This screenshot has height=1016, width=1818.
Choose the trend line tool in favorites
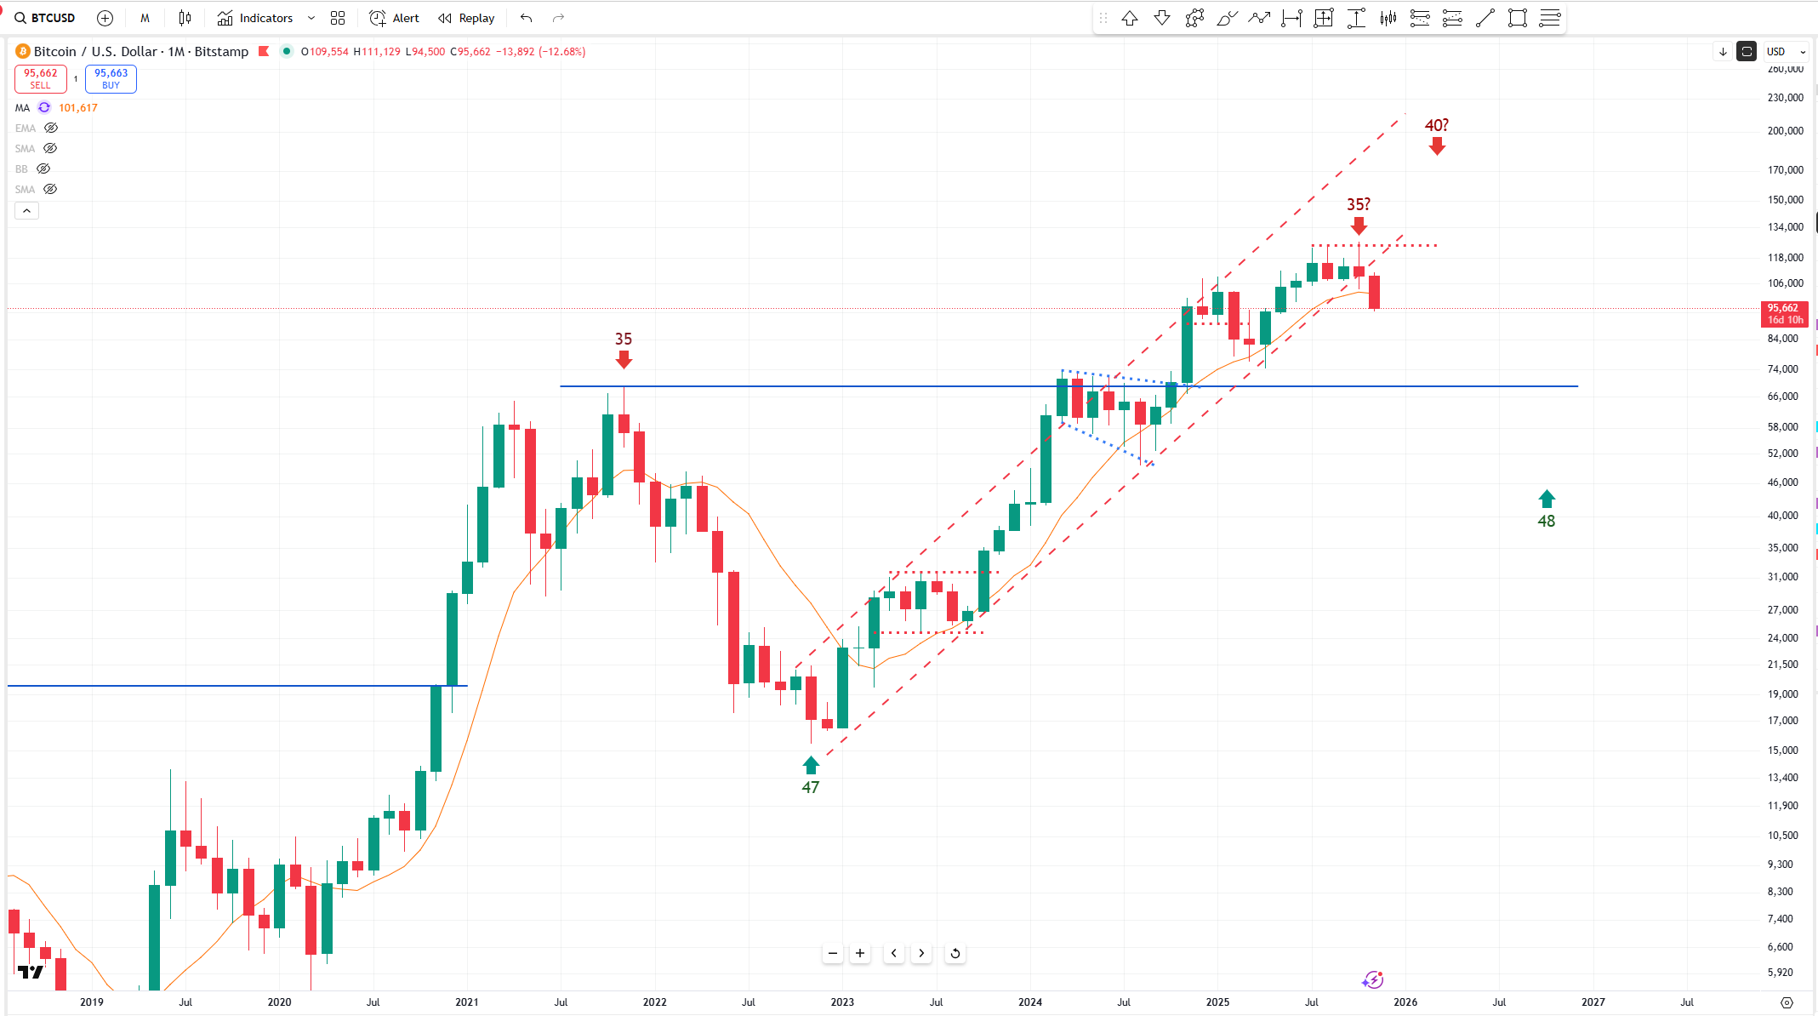pos(1485,18)
